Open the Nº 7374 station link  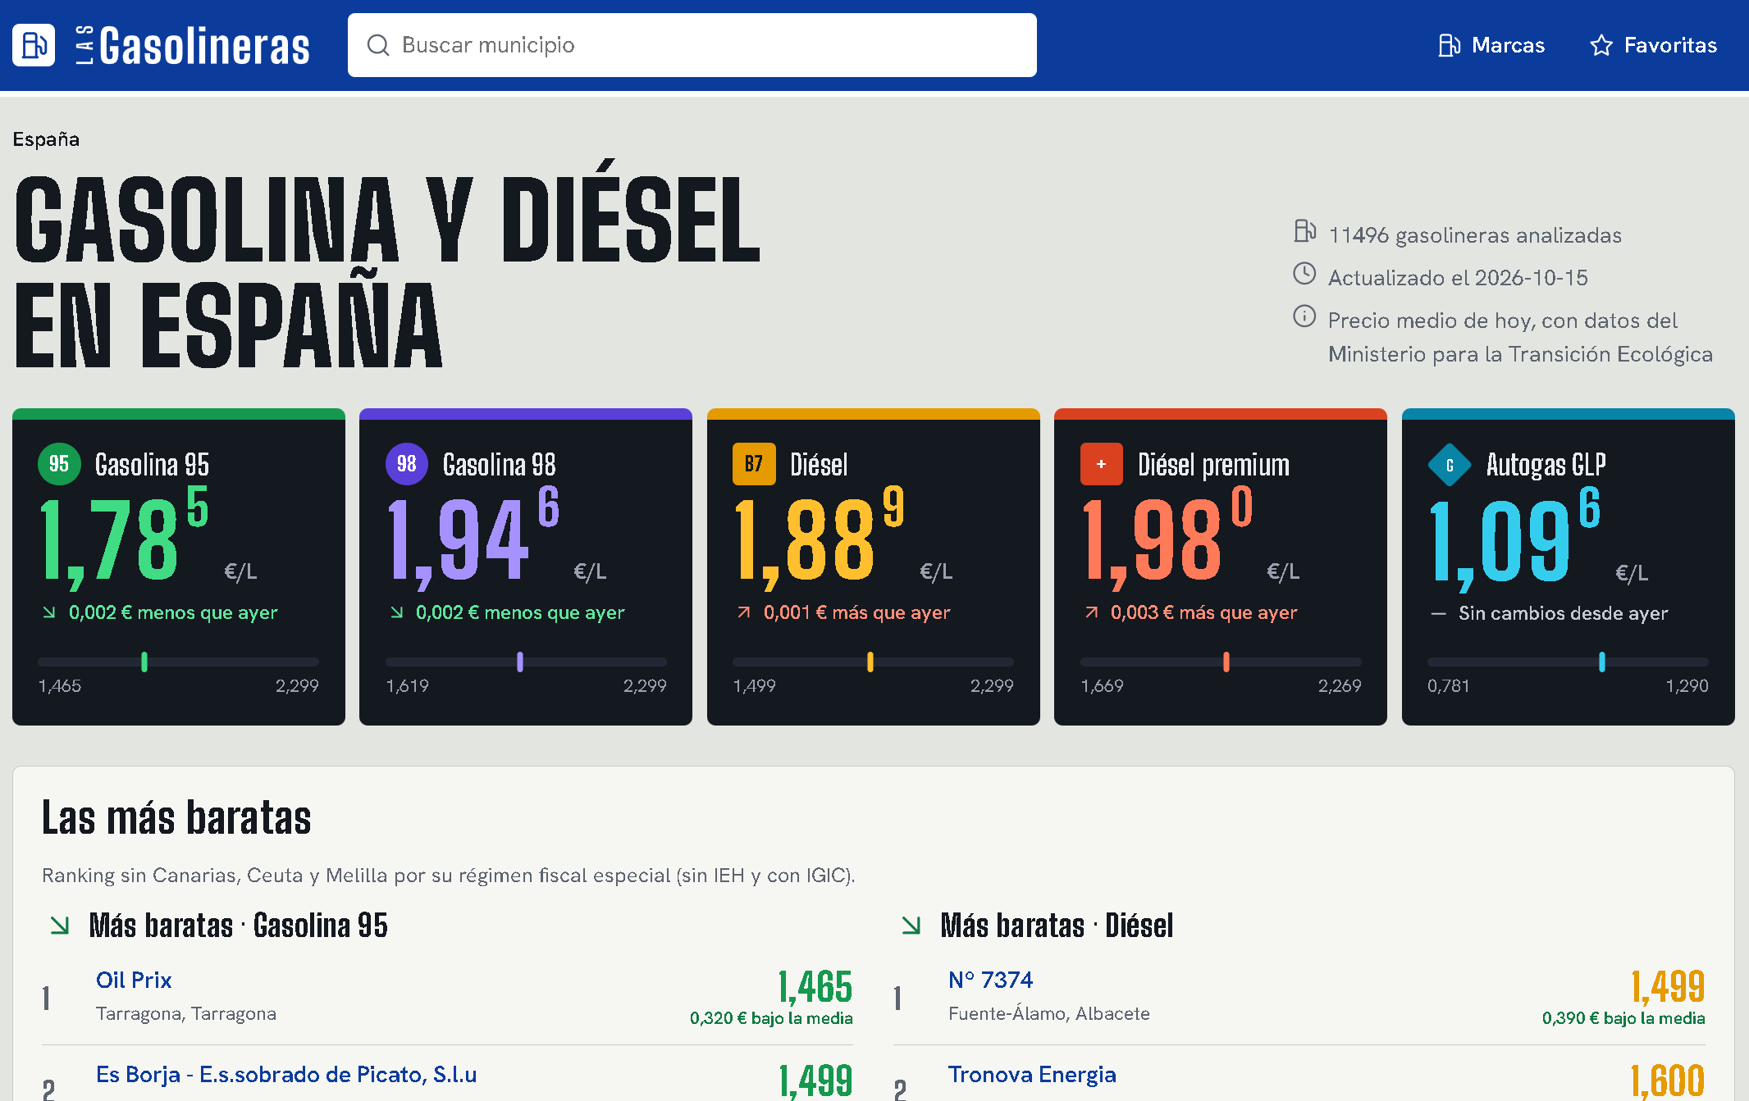(990, 980)
